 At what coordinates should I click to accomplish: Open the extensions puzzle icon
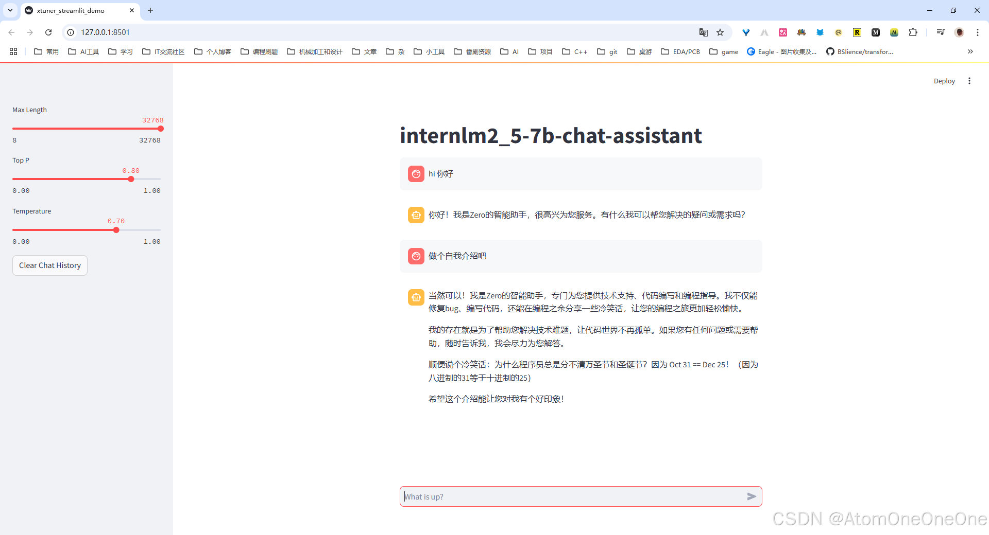[913, 32]
